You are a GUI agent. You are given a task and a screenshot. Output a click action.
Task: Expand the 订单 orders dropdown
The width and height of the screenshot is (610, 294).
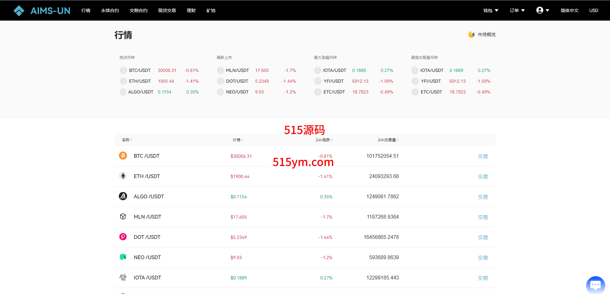pos(517,10)
